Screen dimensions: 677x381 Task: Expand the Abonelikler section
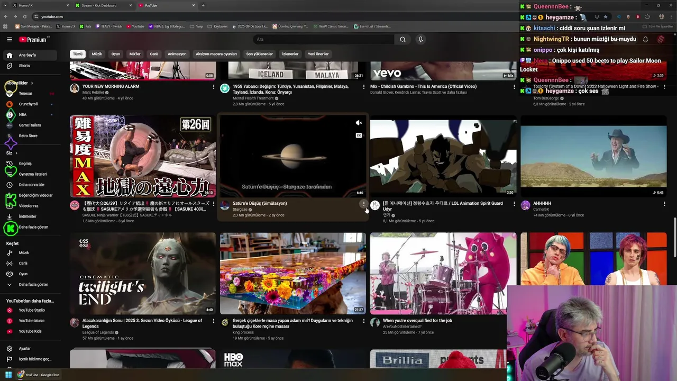click(x=20, y=83)
